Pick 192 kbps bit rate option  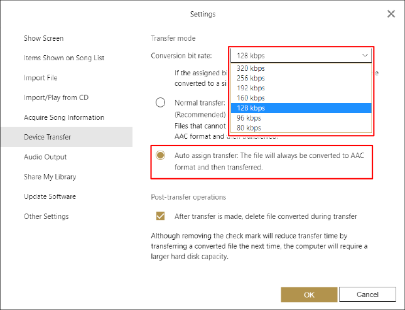click(251, 88)
